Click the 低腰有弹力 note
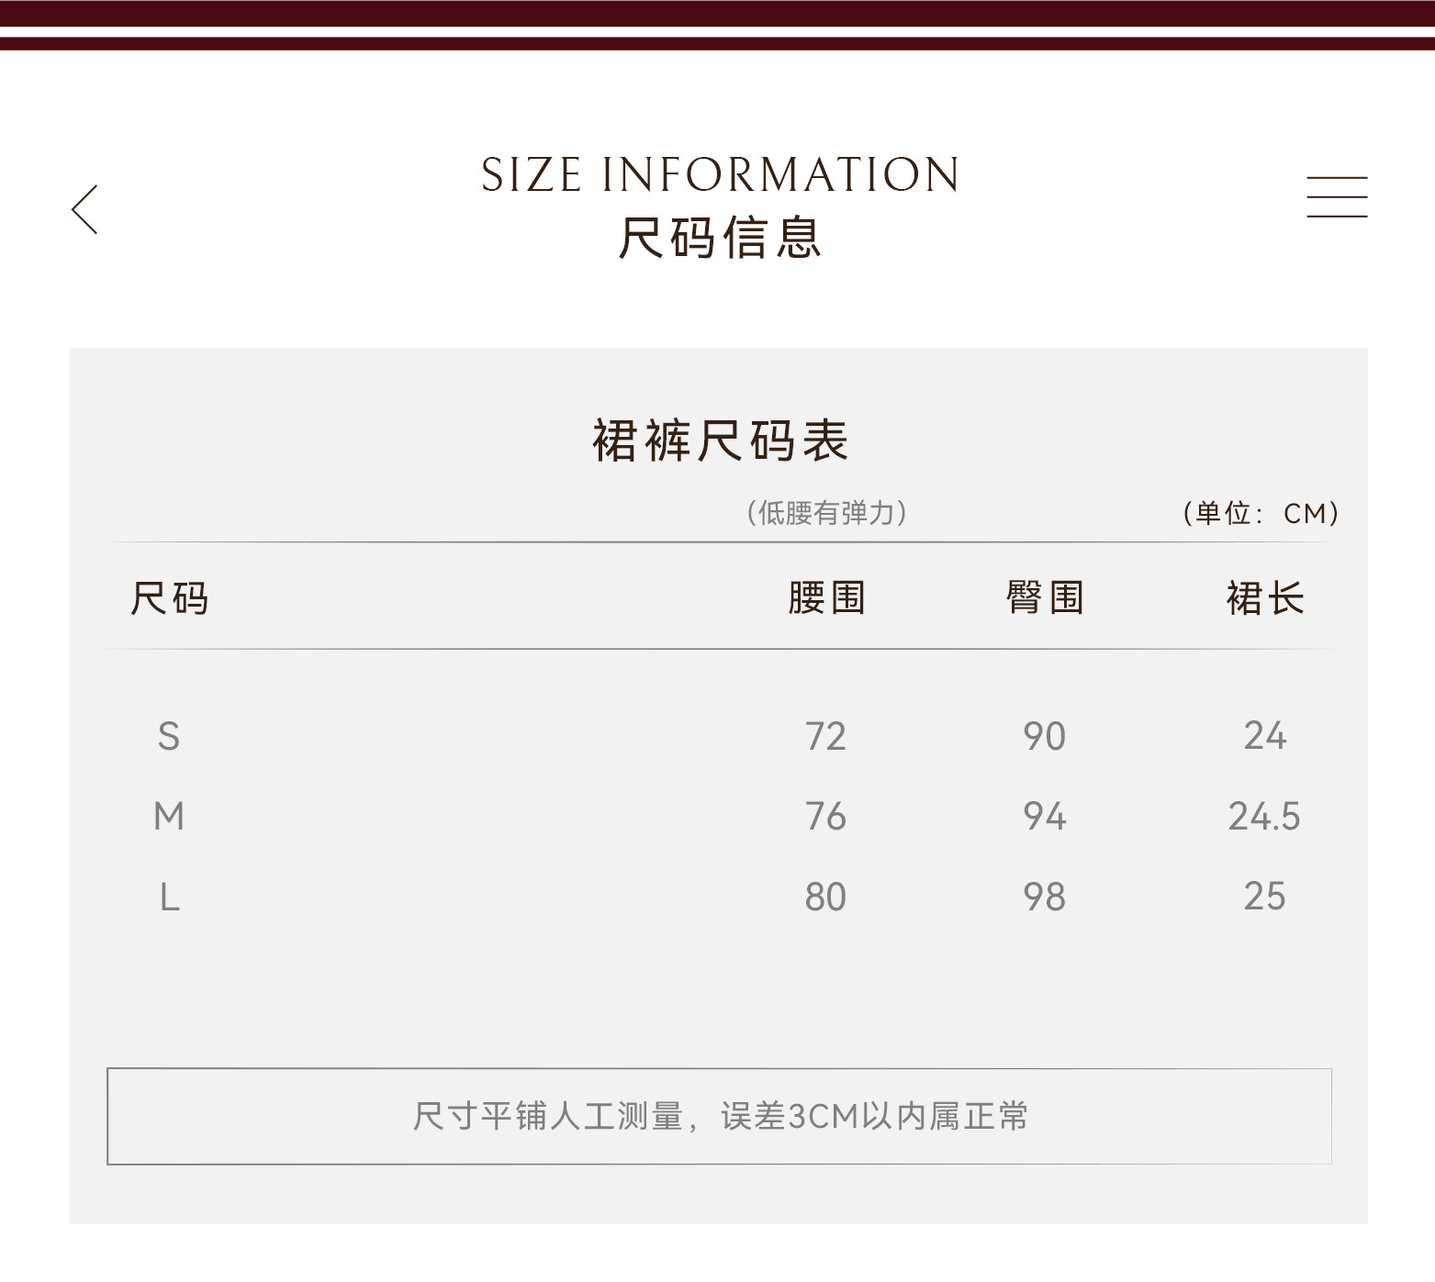This screenshot has width=1435, height=1282. (x=826, y=512)
